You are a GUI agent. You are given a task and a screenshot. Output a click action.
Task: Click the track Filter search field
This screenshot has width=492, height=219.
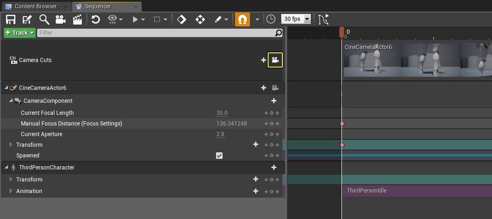156,33
